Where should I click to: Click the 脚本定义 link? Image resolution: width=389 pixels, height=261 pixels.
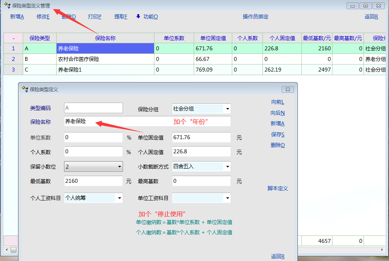(277, 189)
